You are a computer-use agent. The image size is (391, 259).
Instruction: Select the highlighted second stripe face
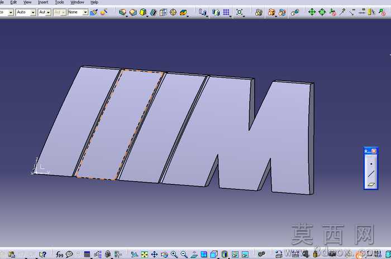[x=120, y=125]
